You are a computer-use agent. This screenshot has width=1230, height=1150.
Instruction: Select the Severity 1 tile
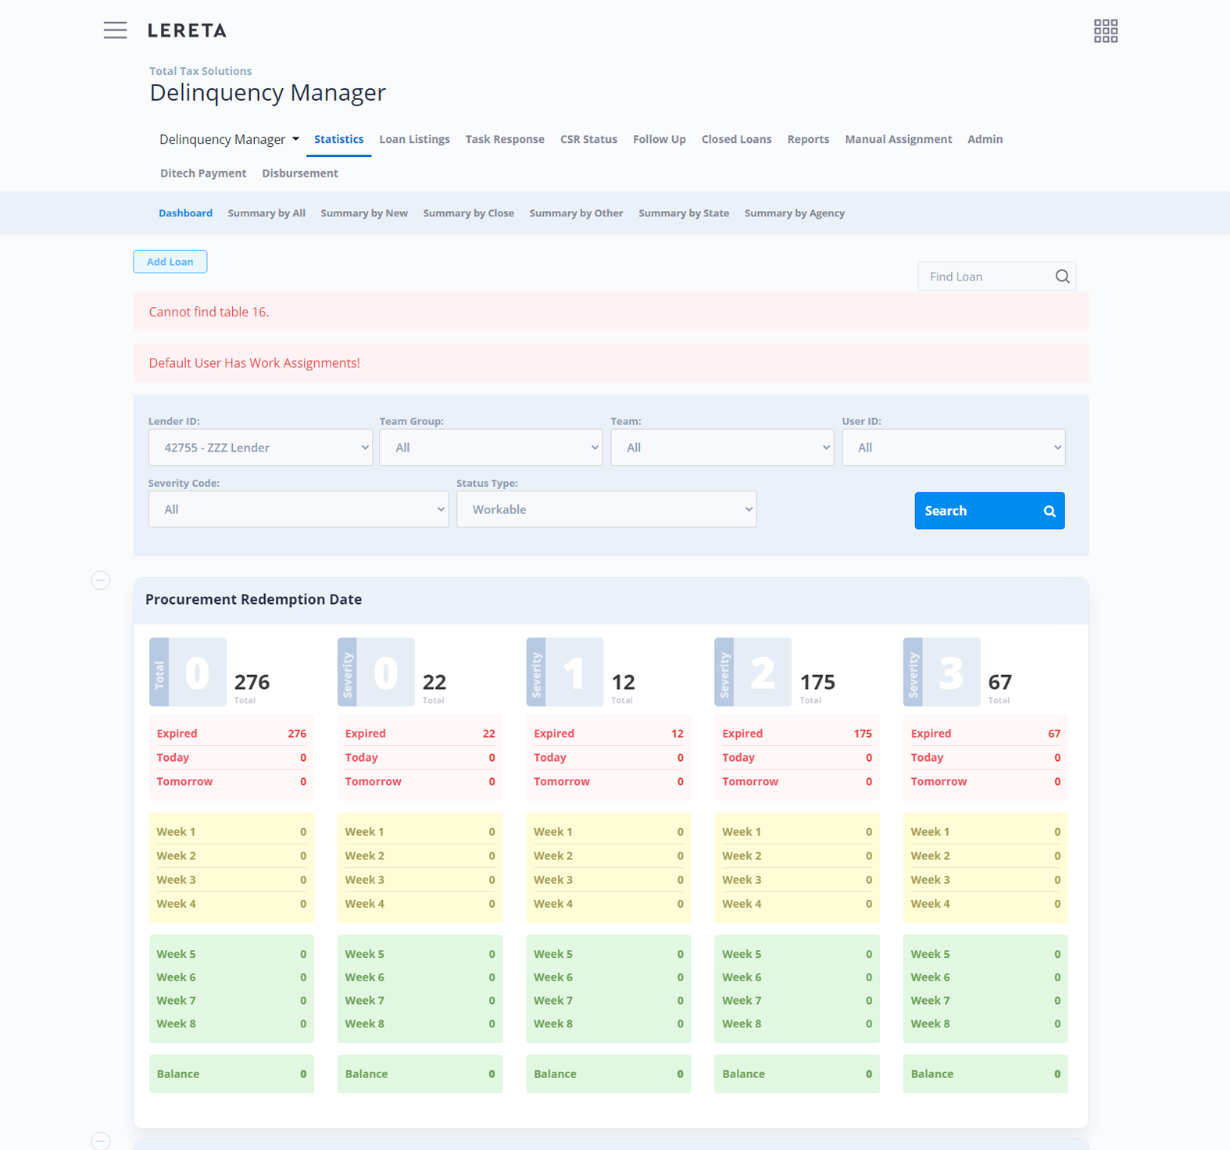tap(565, 672)
